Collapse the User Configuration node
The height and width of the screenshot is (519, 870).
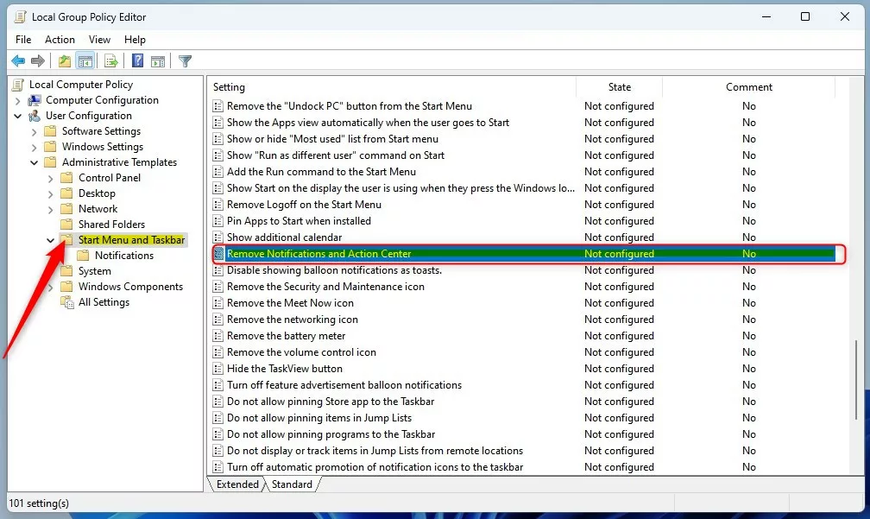(x=17, y=116)
